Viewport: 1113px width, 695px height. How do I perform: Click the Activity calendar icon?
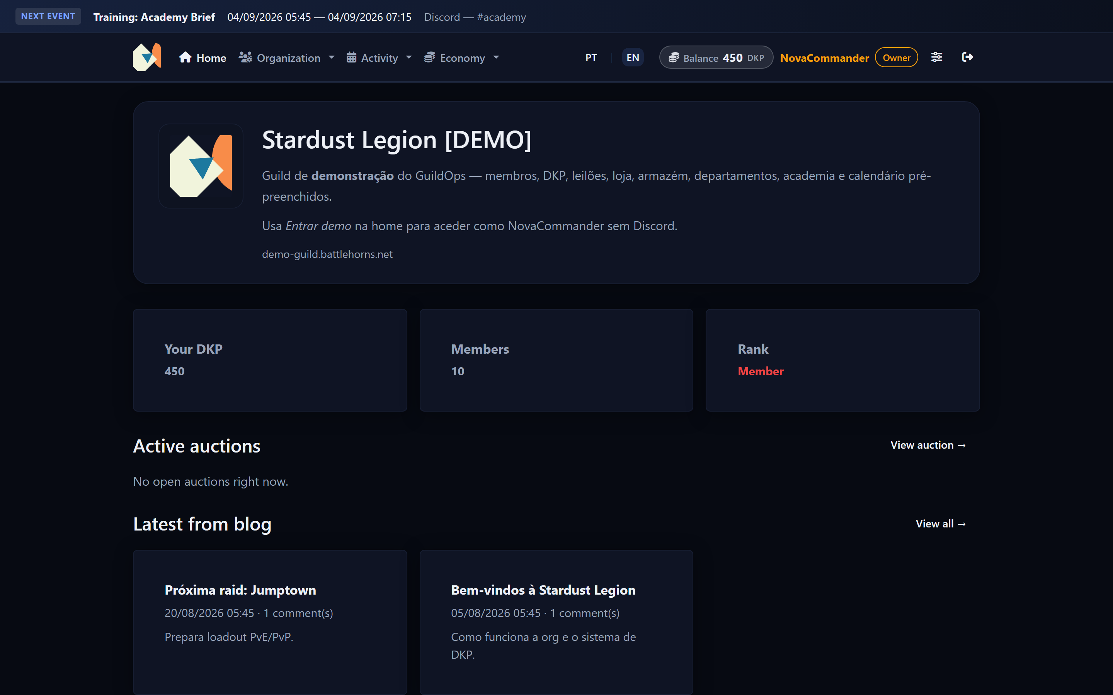[351, 57]
